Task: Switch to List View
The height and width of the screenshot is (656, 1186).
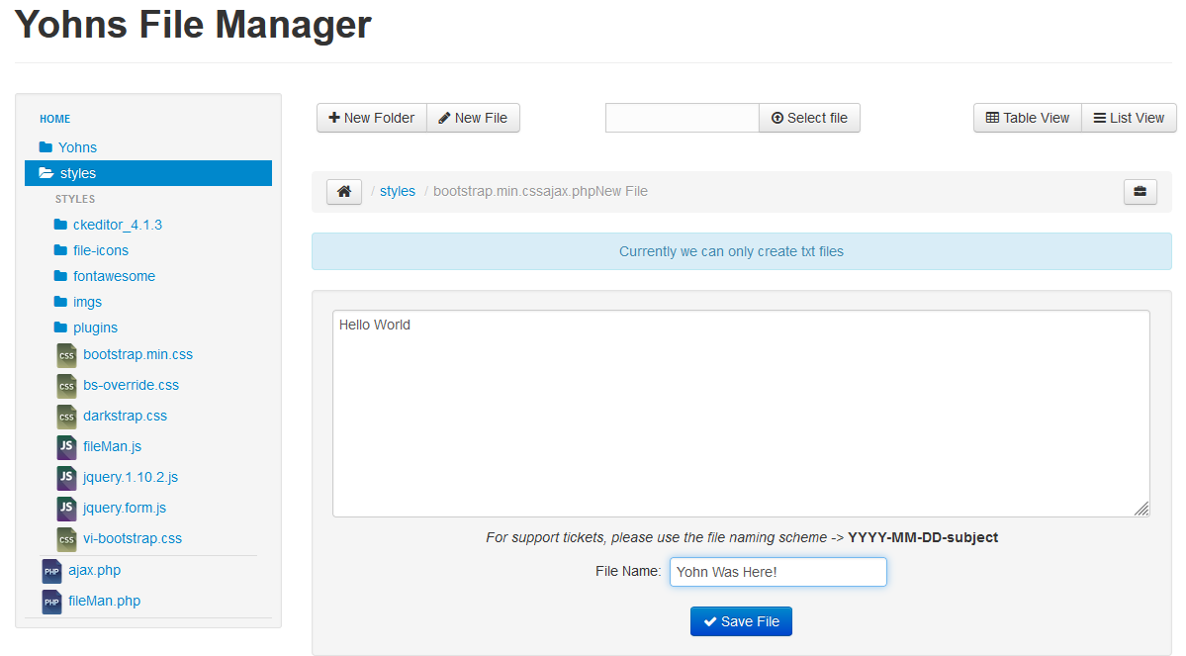Action: click(1129, 118)
